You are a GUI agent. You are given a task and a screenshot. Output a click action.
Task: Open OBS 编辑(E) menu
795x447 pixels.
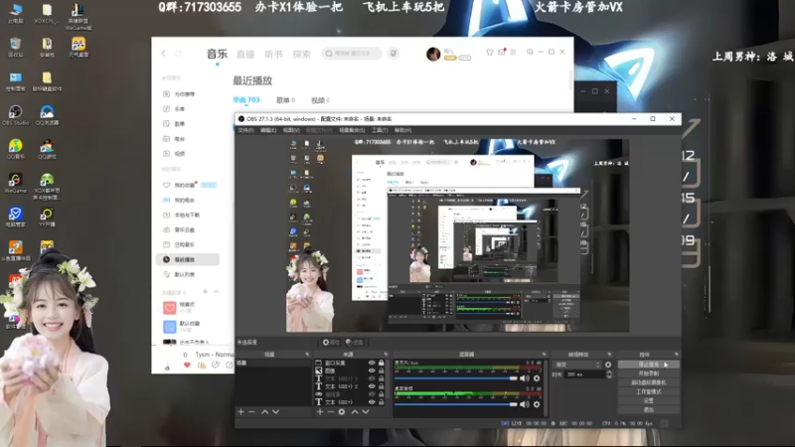click(268, 130)
